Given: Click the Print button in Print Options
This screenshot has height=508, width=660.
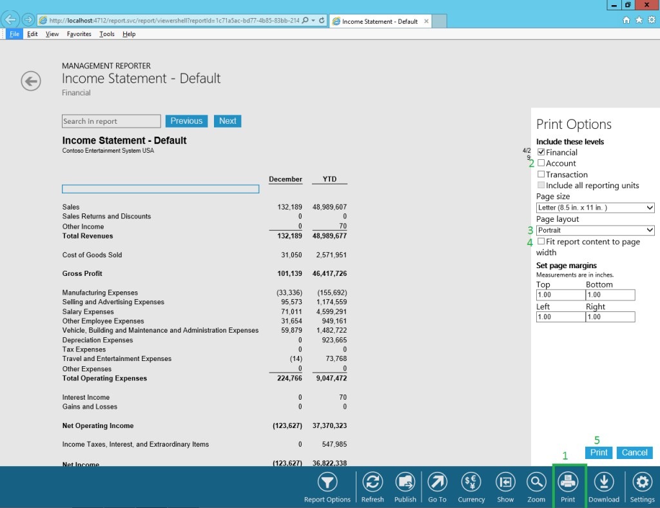Looking at the screenshot, I should tap(598, 453).
